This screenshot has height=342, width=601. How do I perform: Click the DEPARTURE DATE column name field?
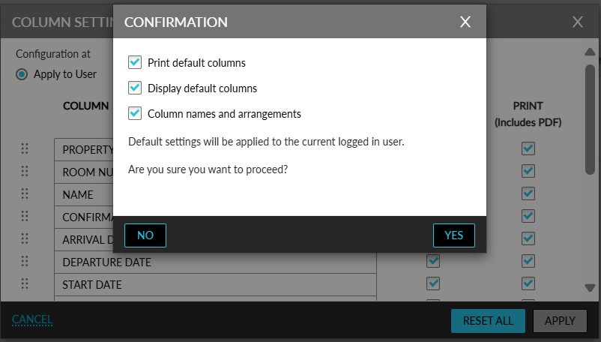(x=215, y=262)
